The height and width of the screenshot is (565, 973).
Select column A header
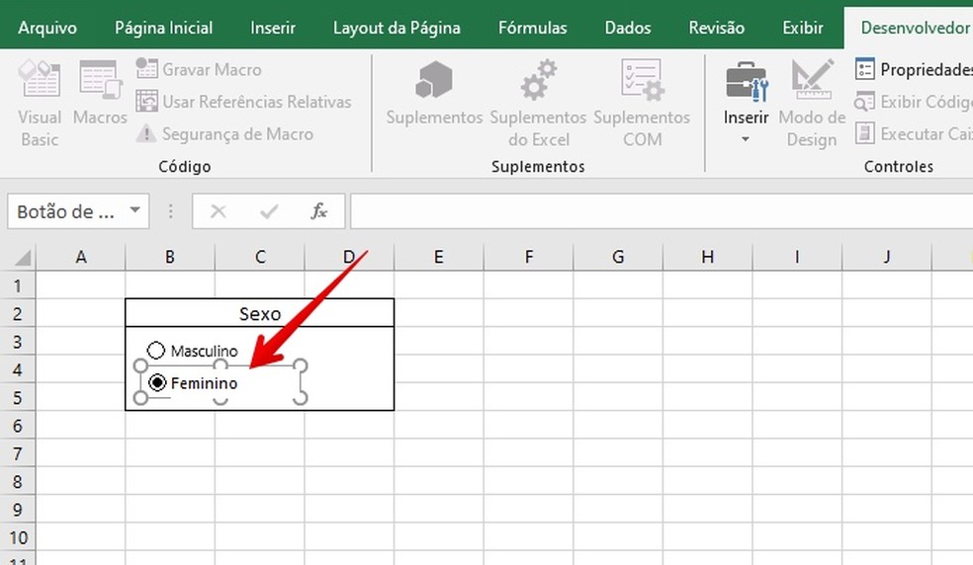pos(81,257)
